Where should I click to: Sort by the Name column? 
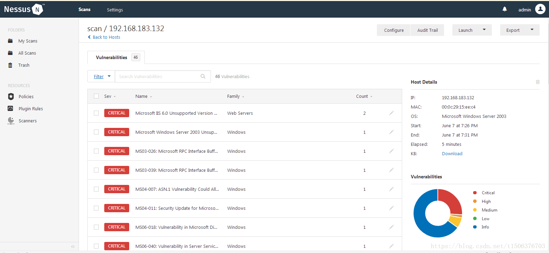click(143, 96)
